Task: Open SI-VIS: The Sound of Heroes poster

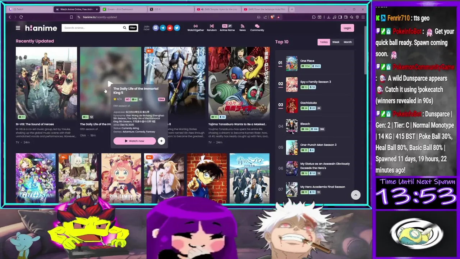Action: [x=46, y=83]
